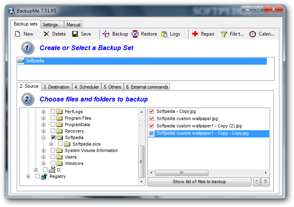Expand the ProgramData tree node
The width and height of the screenshot is (294, 207).
[x=43, y=125]
